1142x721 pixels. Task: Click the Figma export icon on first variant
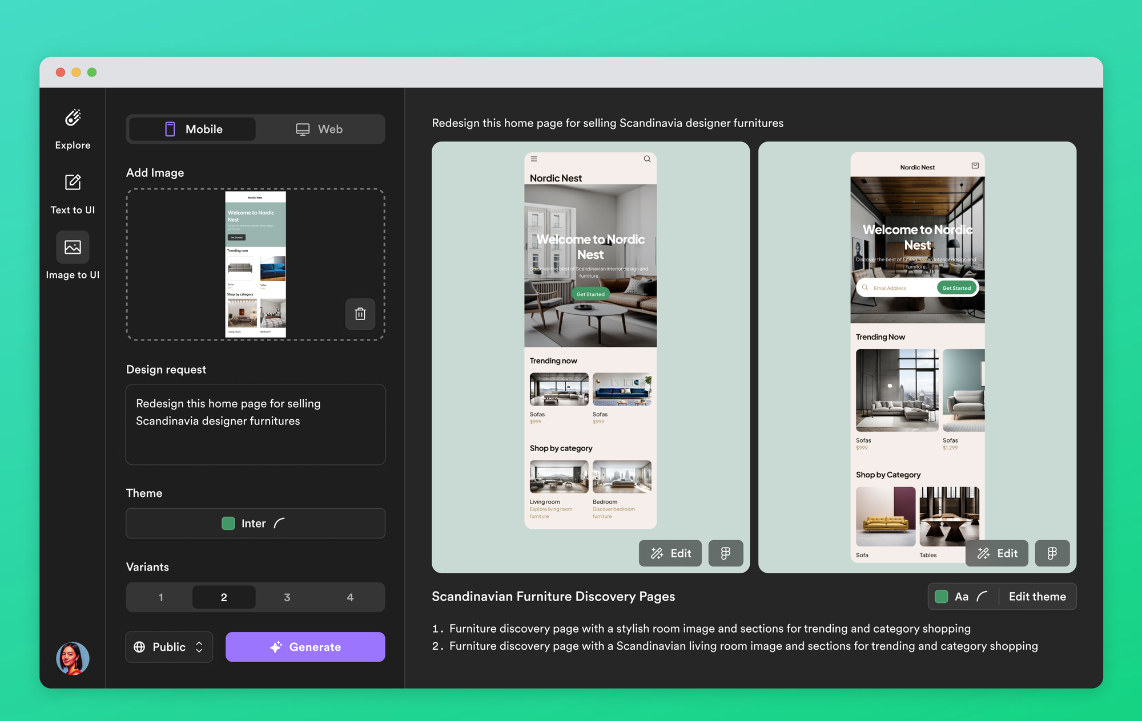(x=725, y=553)
